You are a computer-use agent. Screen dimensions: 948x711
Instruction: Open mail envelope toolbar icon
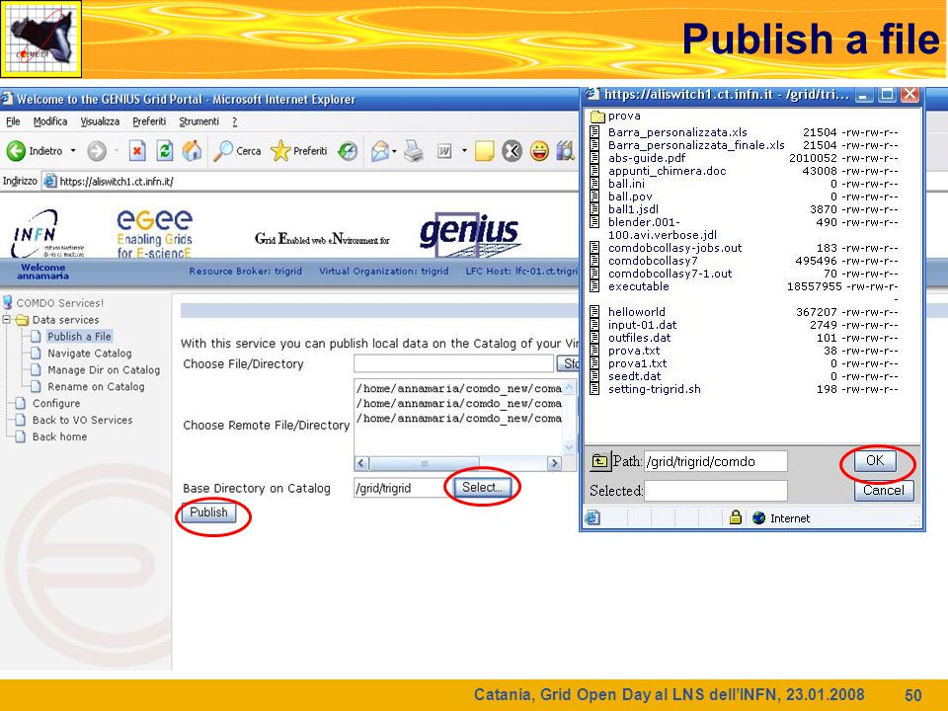point(379,150)
